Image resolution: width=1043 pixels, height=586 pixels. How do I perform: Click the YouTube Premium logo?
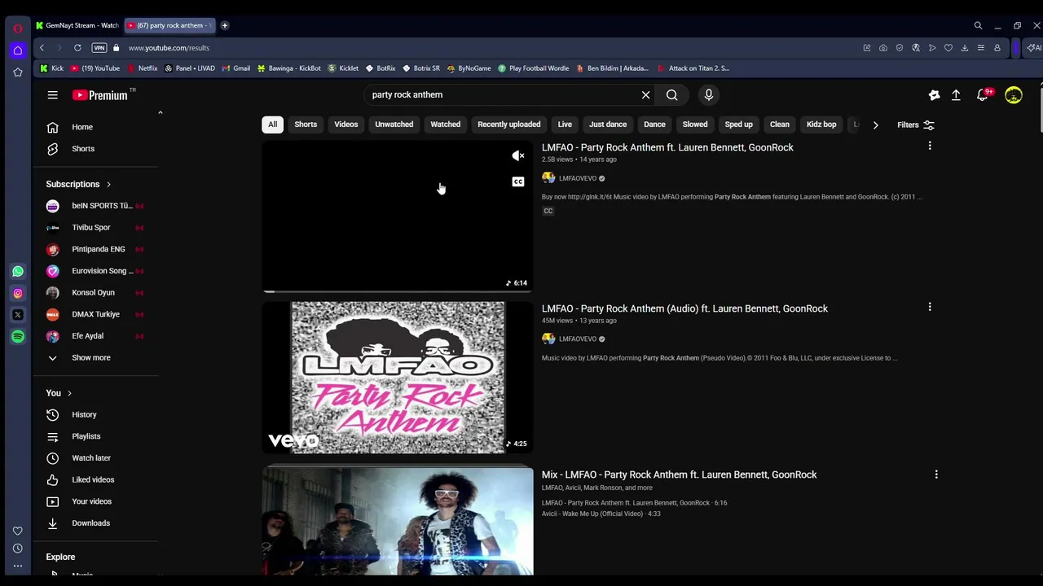pos(100,95)
